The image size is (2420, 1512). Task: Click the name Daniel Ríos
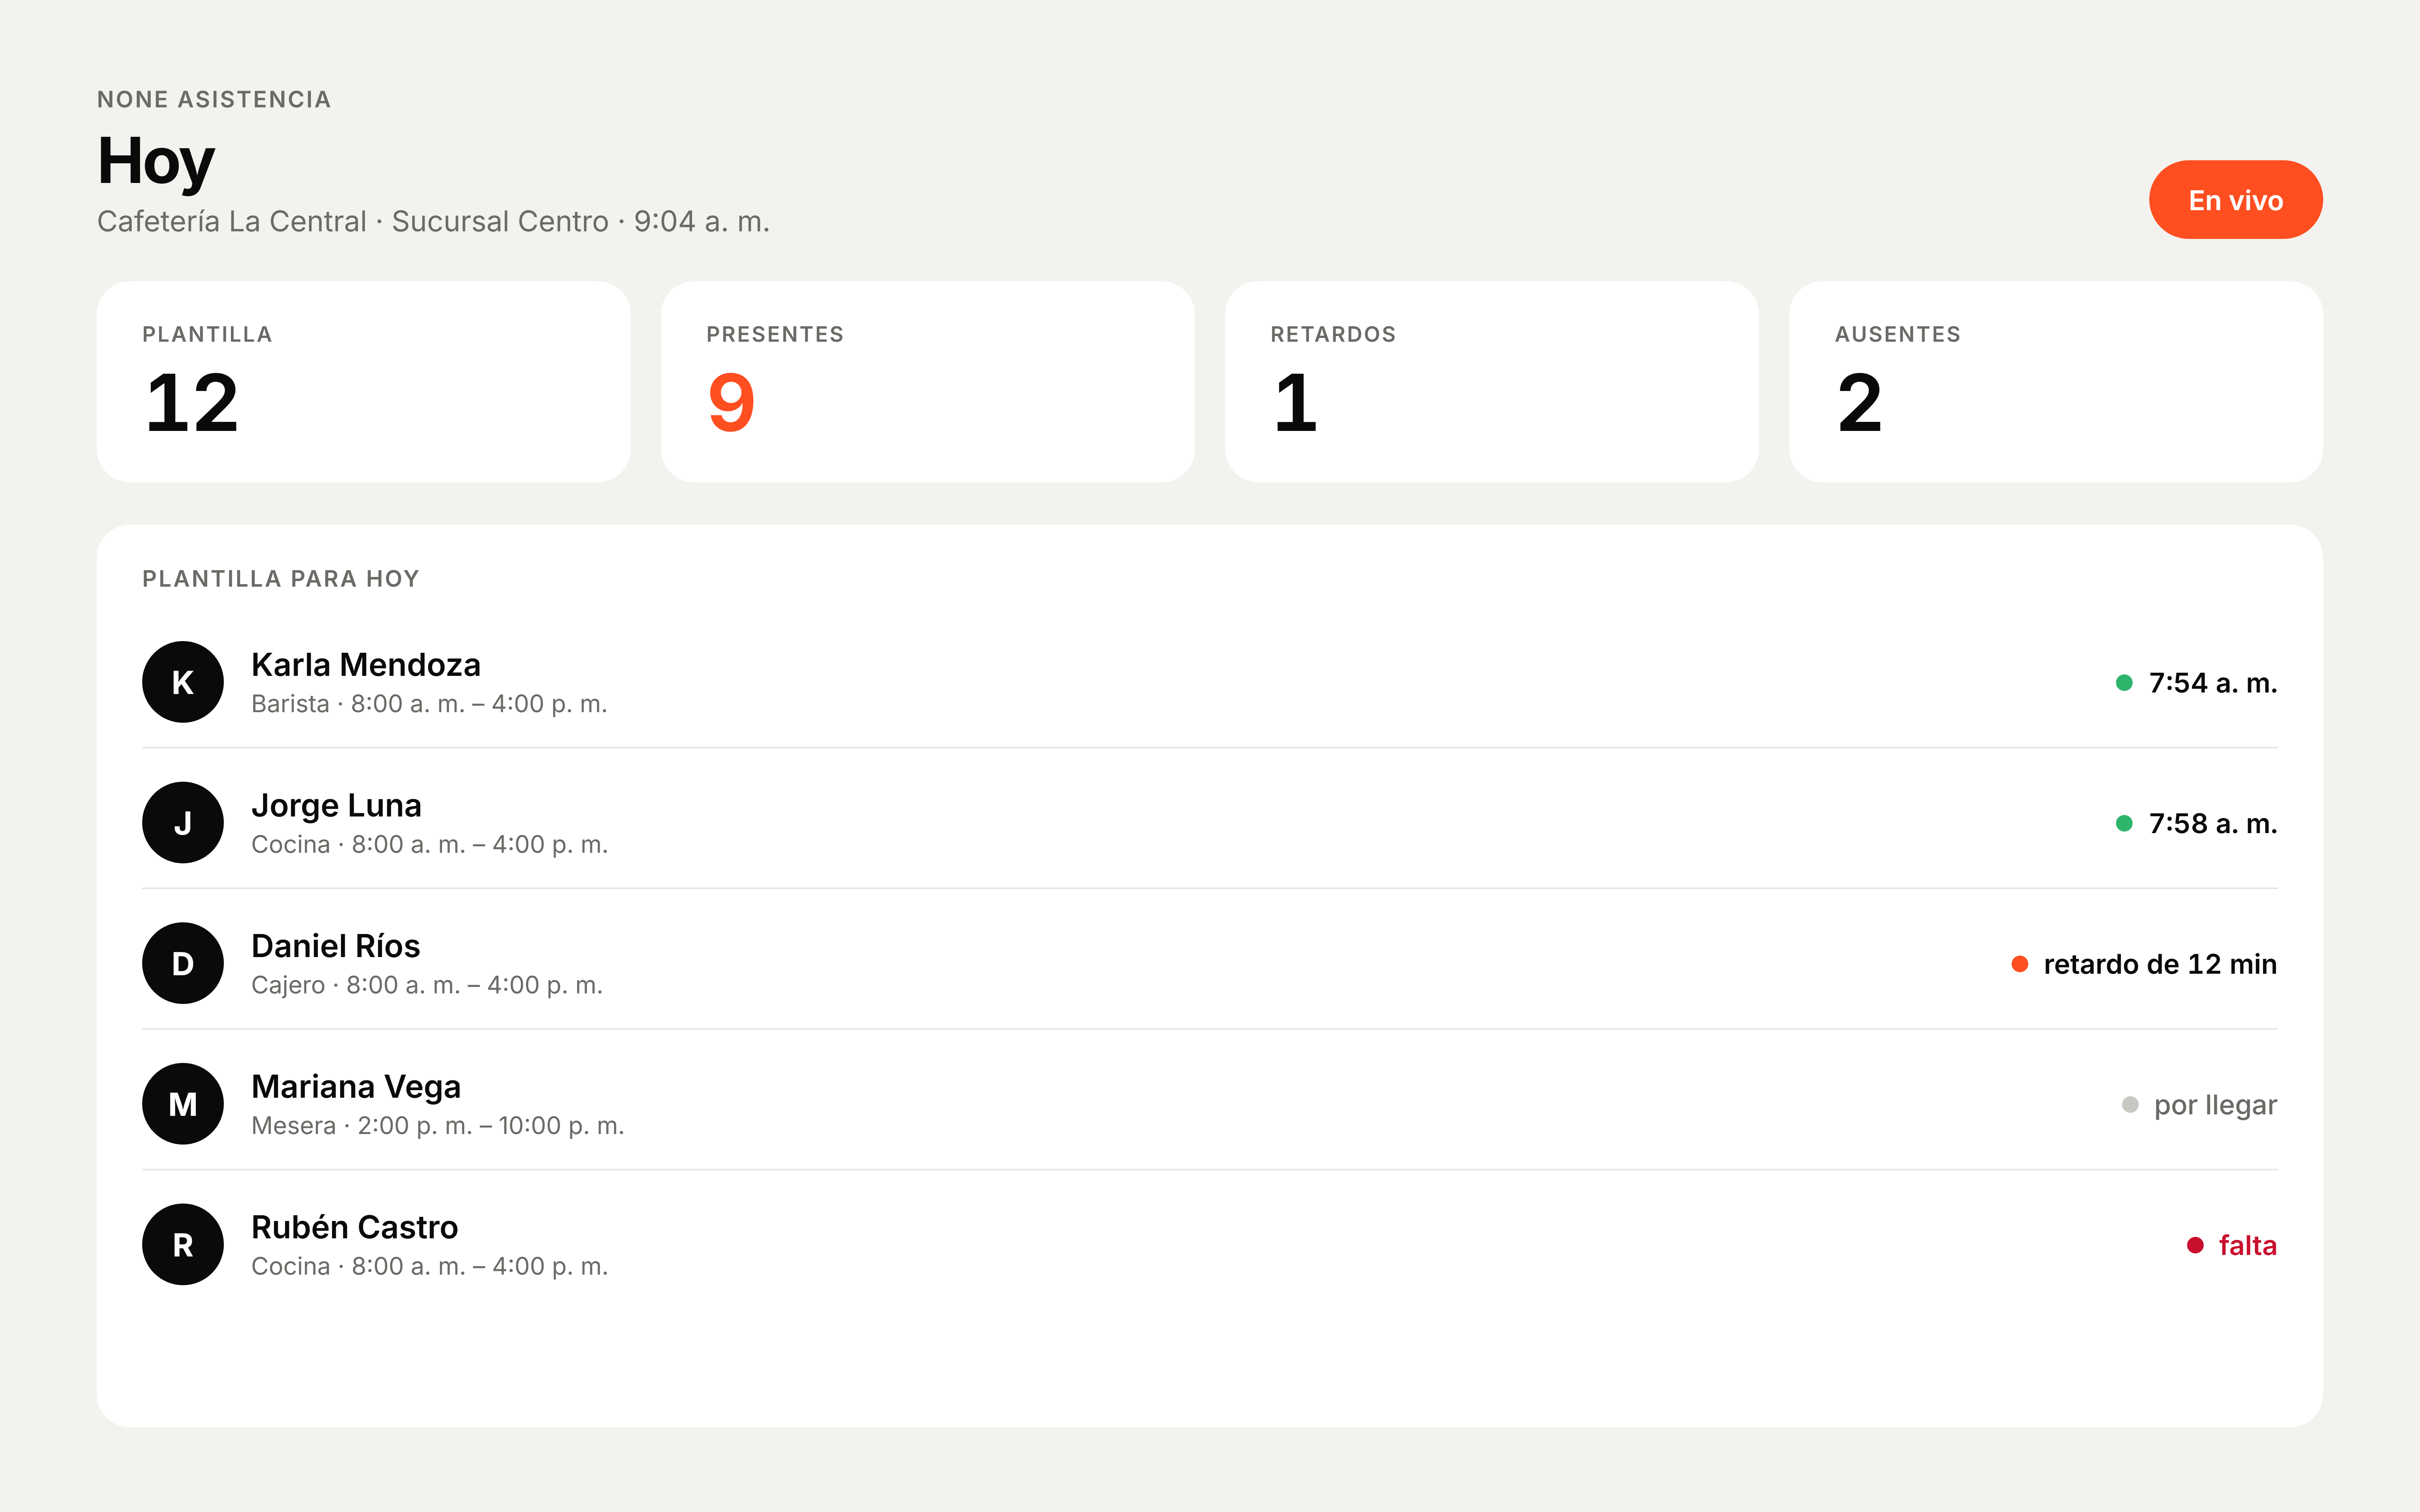tap(336, 946)
